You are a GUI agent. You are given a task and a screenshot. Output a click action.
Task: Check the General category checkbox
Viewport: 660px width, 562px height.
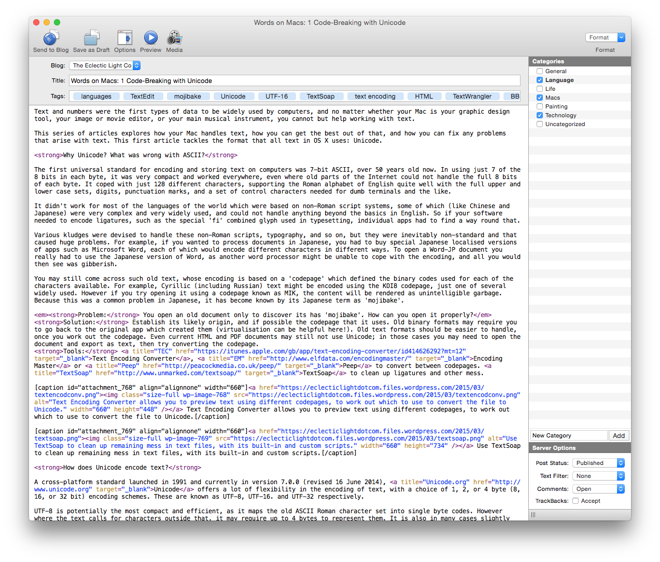tap(540, 71)
